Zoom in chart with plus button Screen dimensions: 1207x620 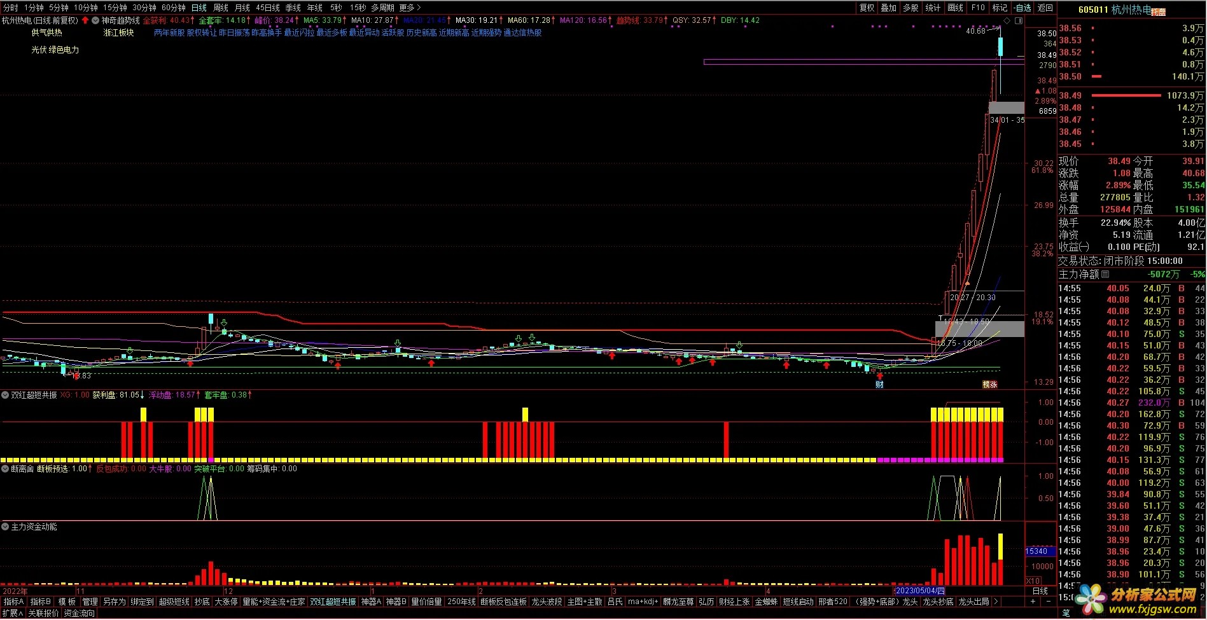click(x=1033, y=601)
